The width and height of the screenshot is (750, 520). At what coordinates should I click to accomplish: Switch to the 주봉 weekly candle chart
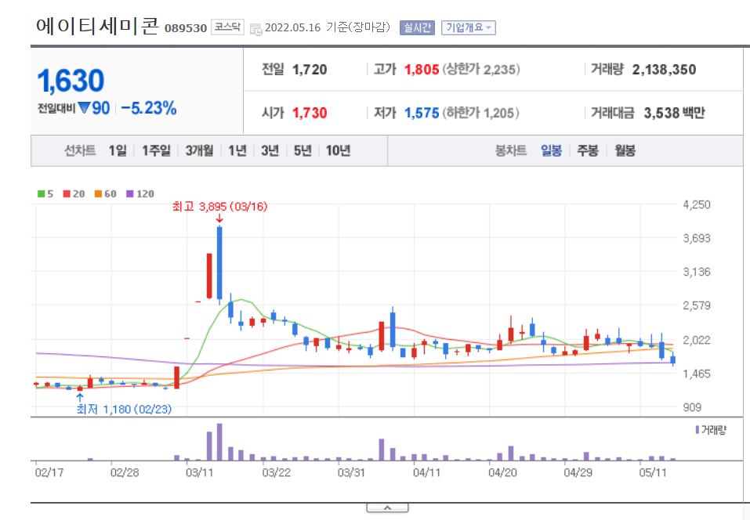tap(587, 151)
